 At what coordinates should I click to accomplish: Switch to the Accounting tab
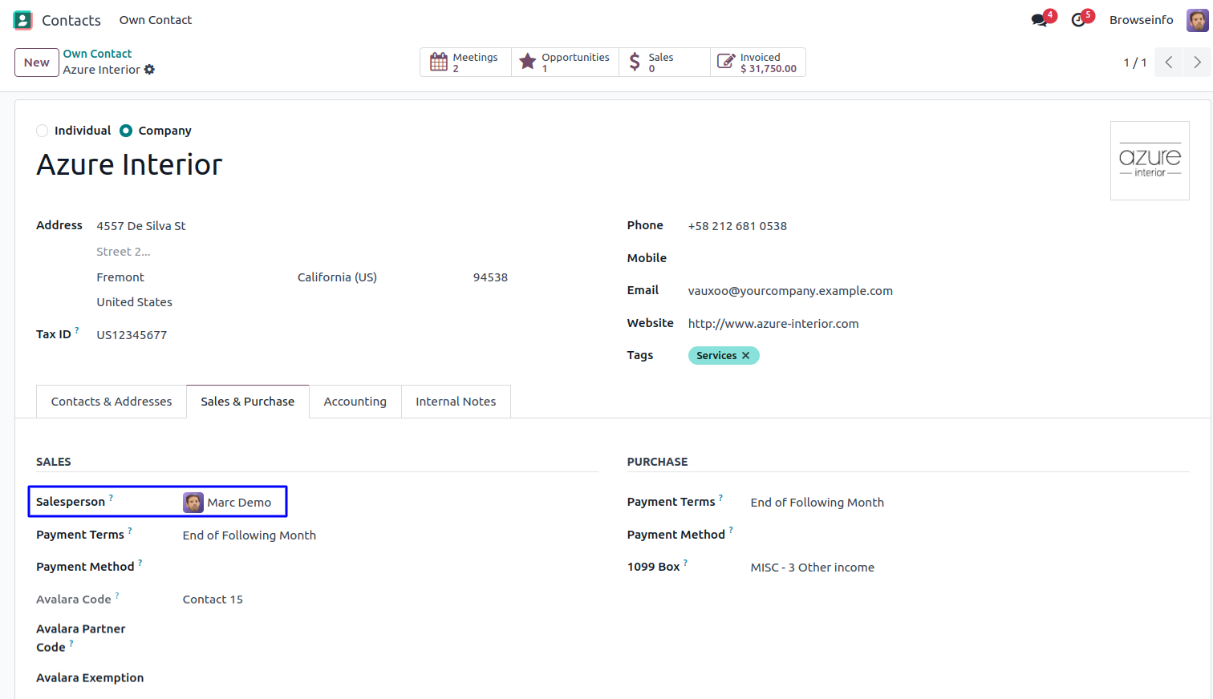click(355, 402)
